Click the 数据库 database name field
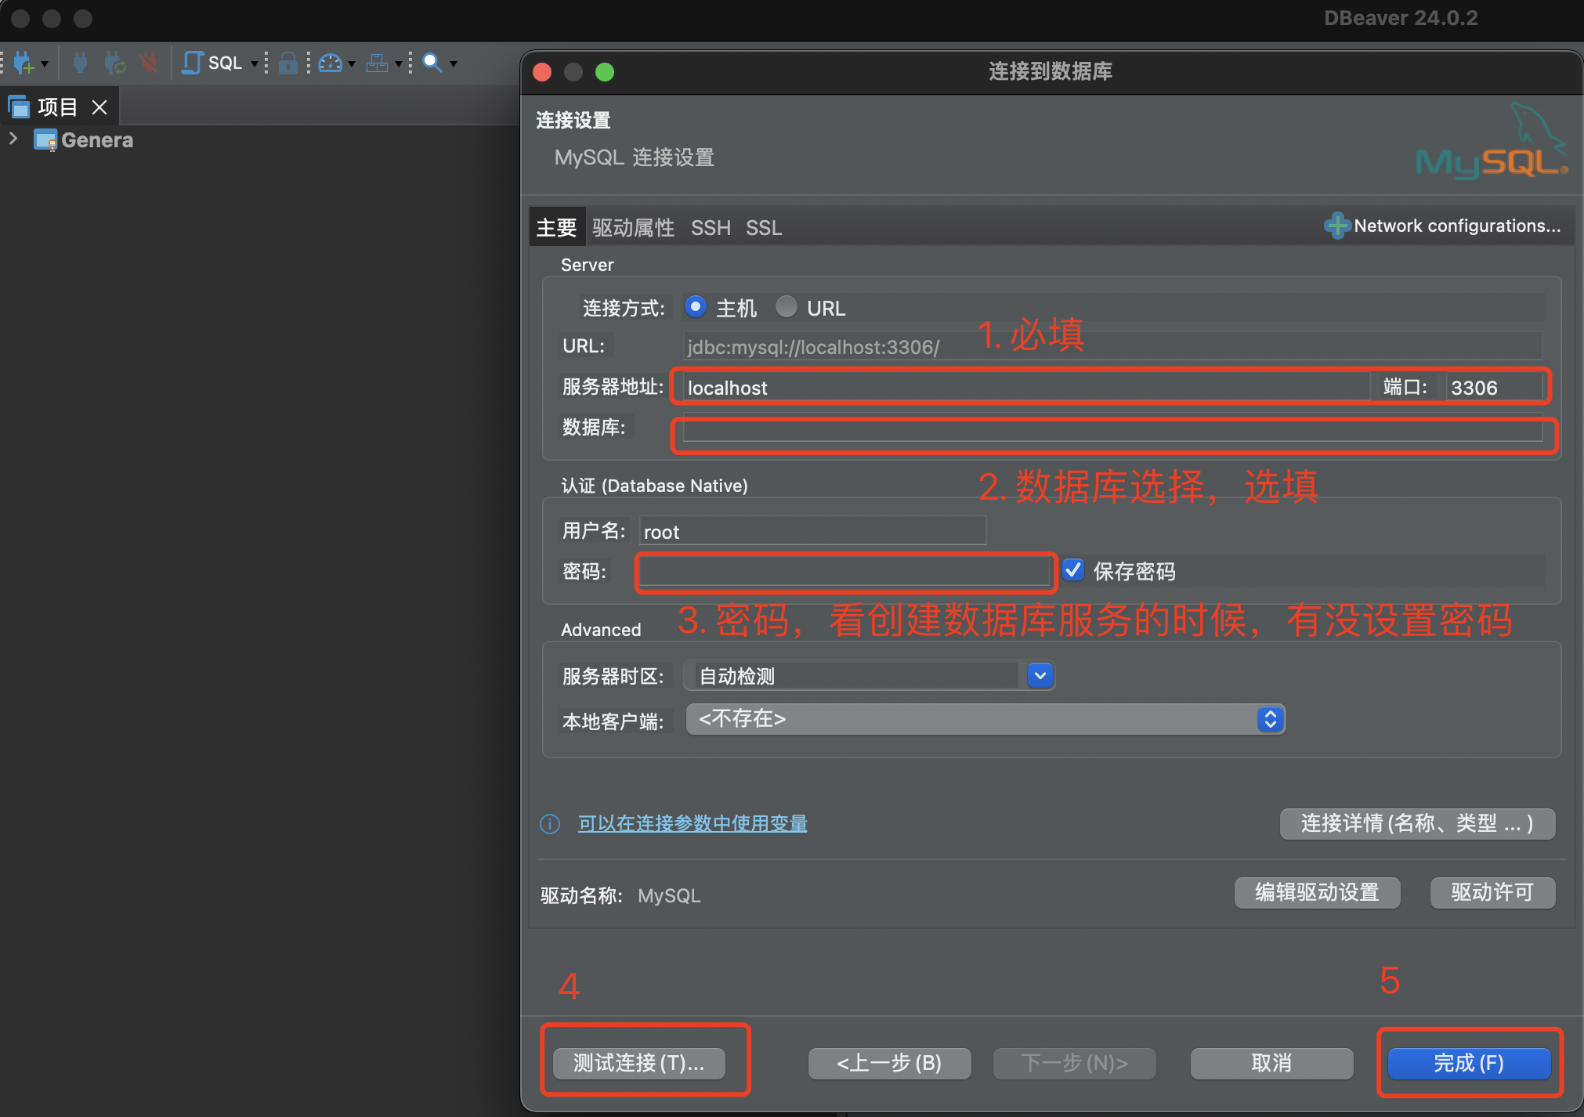Viewport: 1584px width, 1117px height. (1112, 428)
